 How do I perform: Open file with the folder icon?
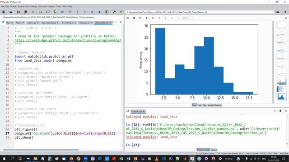coord(11,12)
